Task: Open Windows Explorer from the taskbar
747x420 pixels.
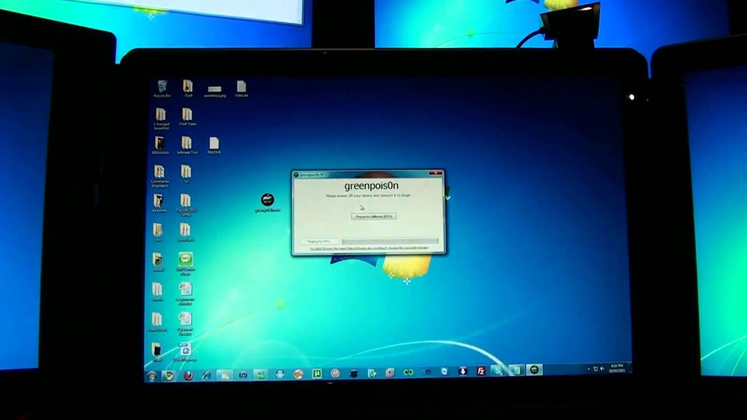Action: pyautogui.click(x=225, y=375)
